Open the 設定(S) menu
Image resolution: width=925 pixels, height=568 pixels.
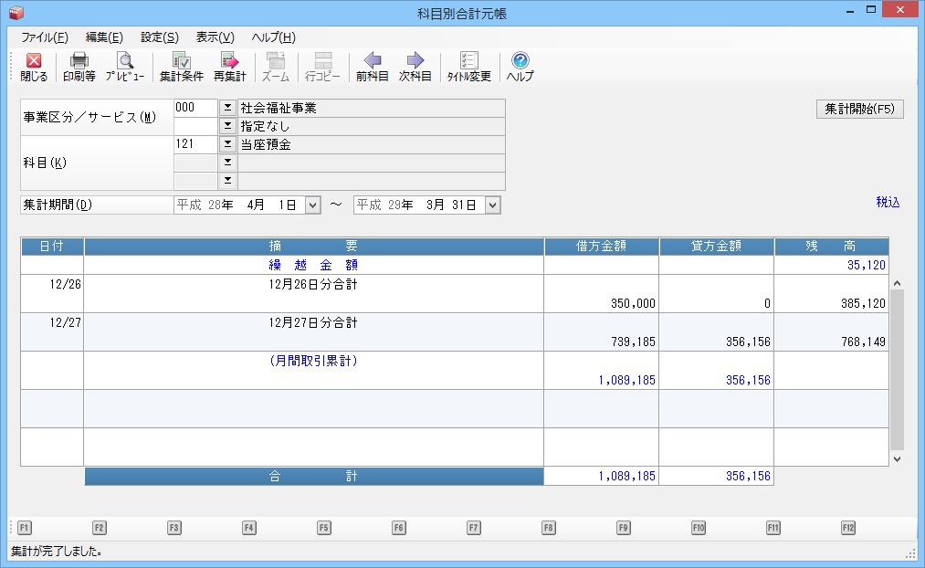click(x=159, y=37)
